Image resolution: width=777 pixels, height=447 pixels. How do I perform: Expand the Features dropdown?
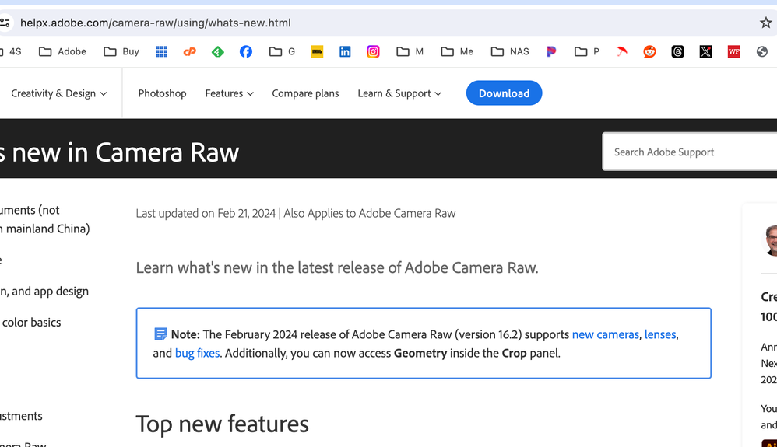tap(230, 93)
